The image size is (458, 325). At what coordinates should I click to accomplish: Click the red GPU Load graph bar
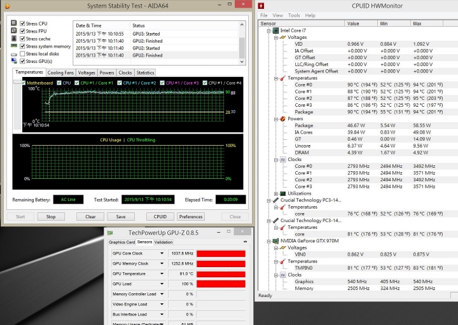pyautogui.click(x=221, y=284)
